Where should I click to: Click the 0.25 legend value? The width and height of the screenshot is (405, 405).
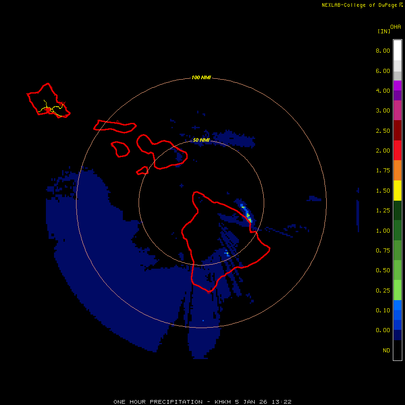(383, 291)
